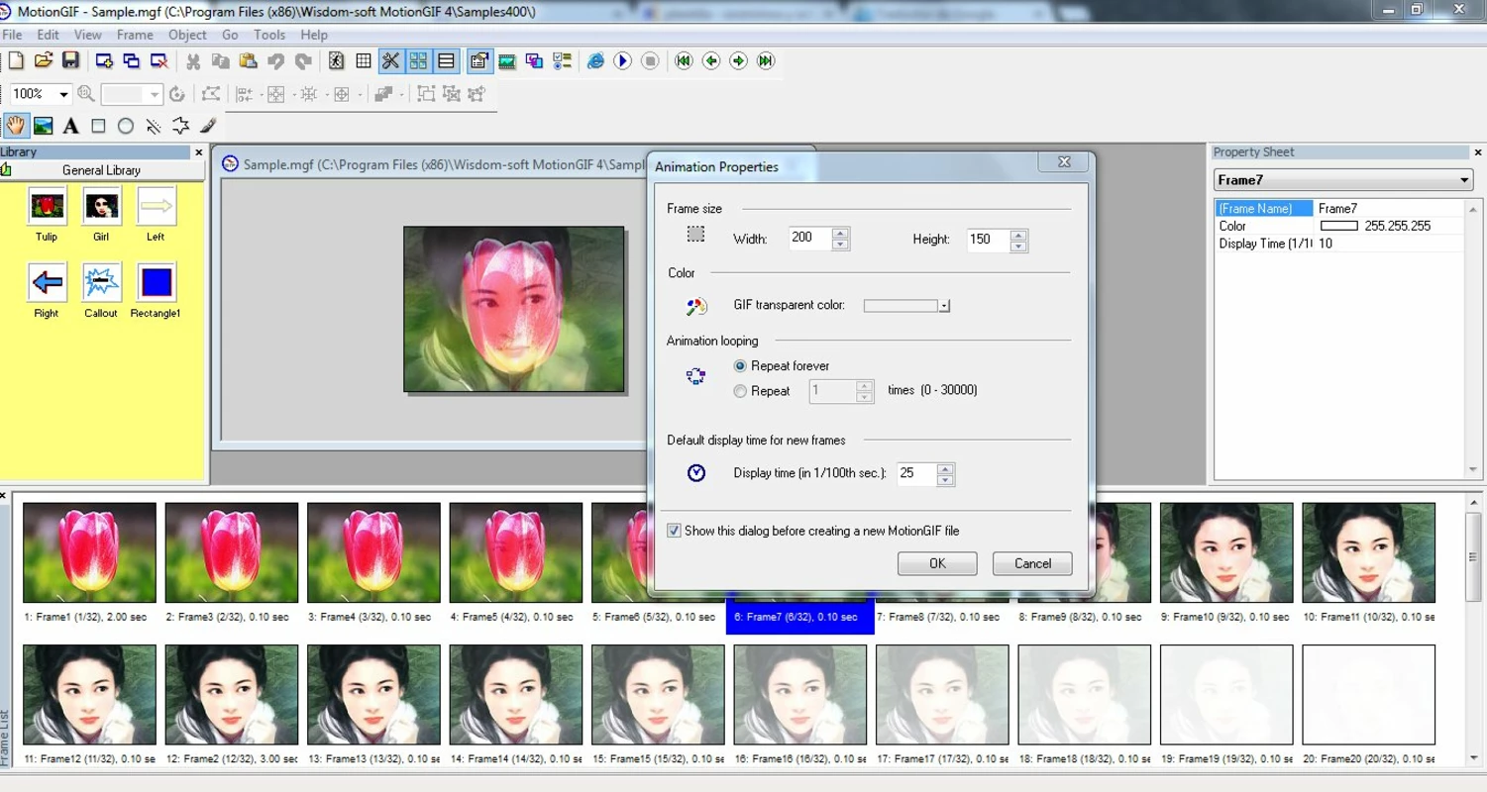The image size is (1487, 792).
Task: Click the Width input field
Action: click(809, 239)
